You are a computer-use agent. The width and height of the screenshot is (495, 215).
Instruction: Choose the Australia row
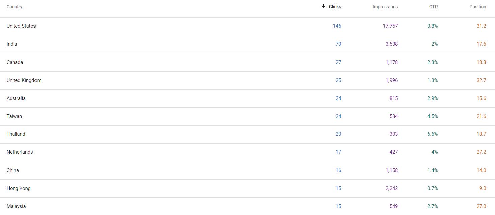16,98
